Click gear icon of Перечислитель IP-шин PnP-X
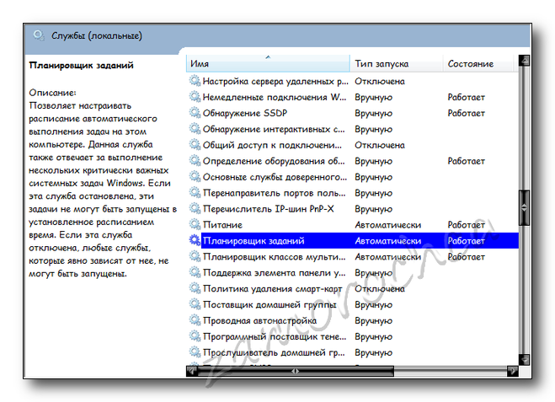This screenshot has width=555, height=402. click(x=195, y=209)
